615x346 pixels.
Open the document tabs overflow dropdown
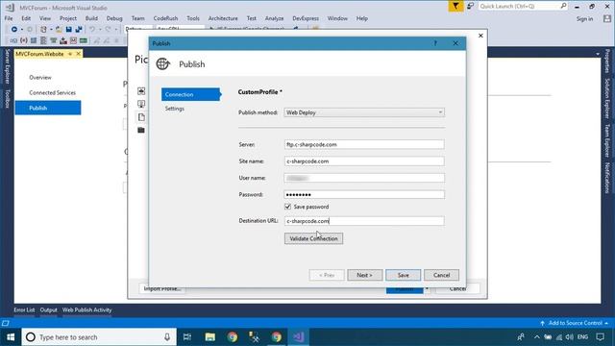click(598, 54)
